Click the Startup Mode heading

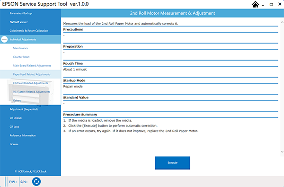74,80
